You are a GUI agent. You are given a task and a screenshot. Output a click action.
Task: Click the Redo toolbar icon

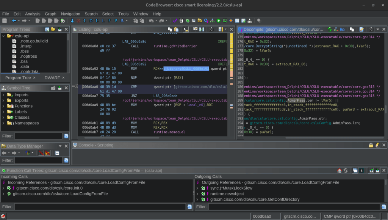[x=161, y=21]
